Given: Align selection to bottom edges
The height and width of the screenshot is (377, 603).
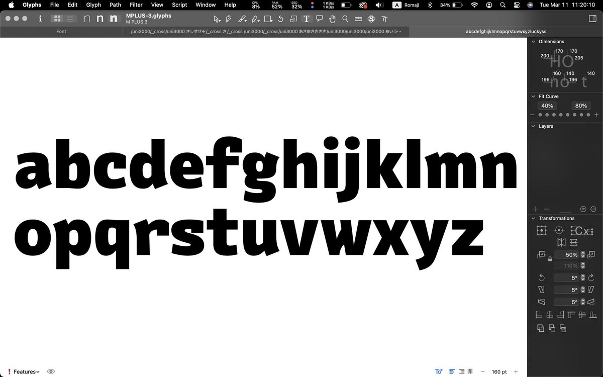Looking at the screenshot, I should (x=593, y=315).
